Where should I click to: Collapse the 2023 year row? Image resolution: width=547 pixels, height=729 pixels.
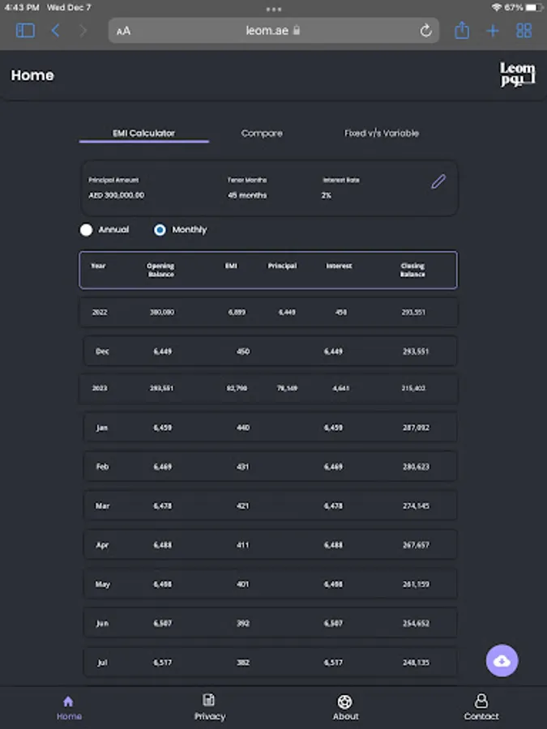[x=268, y=389]
